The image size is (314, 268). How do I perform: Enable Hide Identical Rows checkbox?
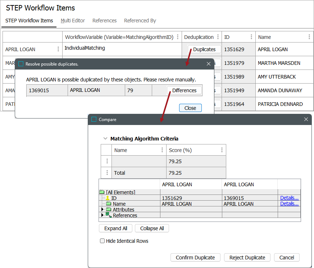[x=103, y=241]
